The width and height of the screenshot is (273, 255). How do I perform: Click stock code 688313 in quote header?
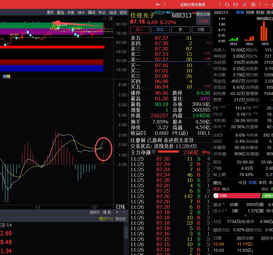point(182,15)
